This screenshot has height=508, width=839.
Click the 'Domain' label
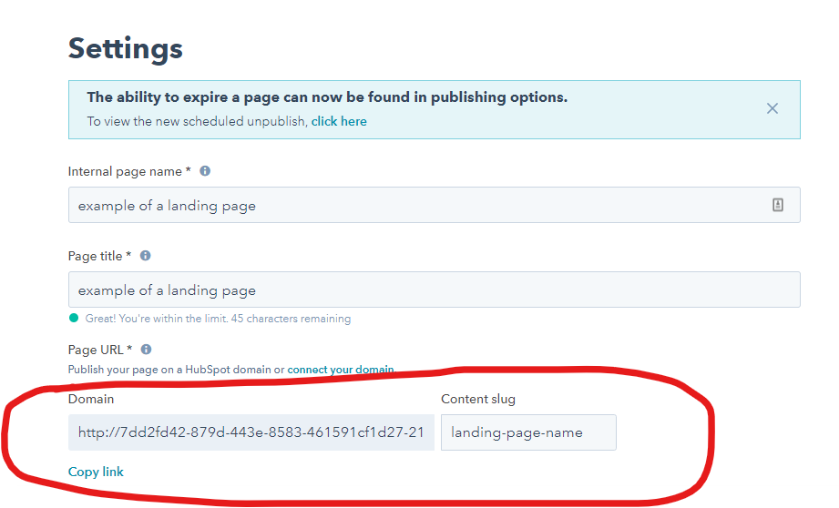91,399
